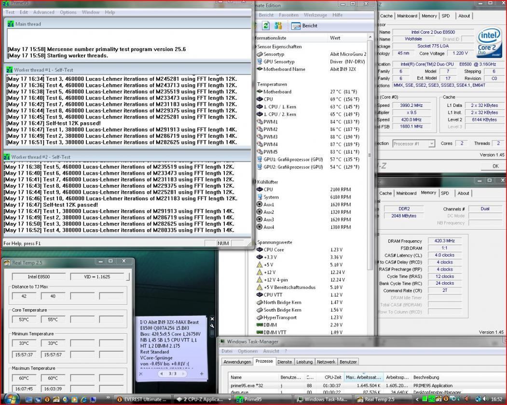Click the Intel E8500 field in Real Temp
Screen dimensions: 507x405
[x=39, y=276]
